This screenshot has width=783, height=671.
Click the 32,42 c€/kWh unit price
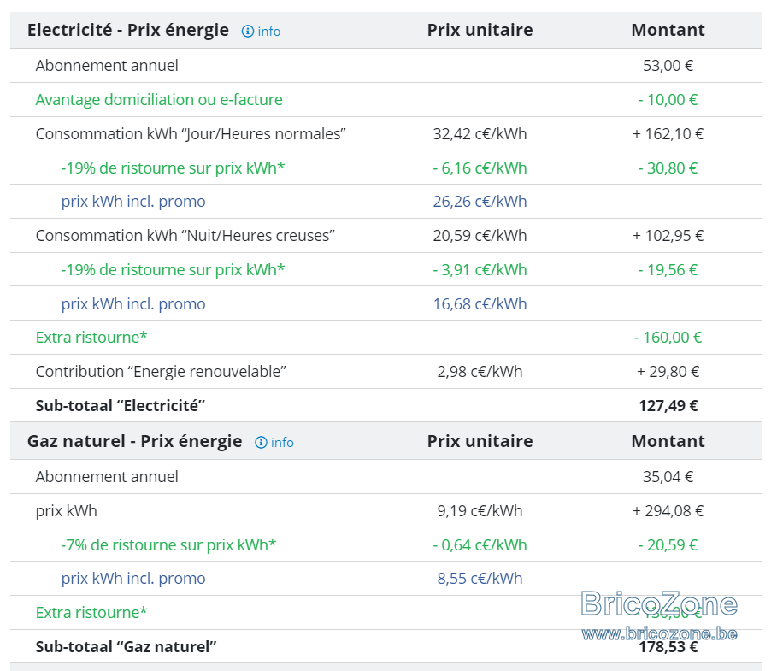[480, 134]
